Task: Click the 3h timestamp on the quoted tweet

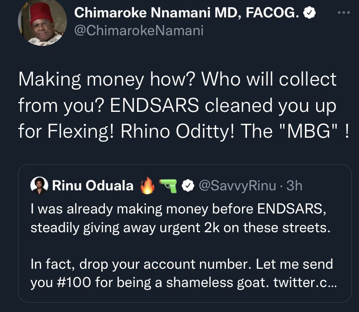Action: (x=294, y=185)
